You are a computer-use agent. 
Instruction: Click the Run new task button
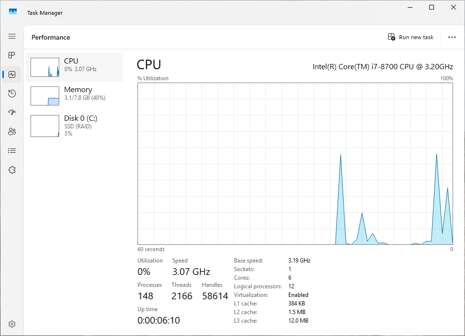(x=411, y=37)
